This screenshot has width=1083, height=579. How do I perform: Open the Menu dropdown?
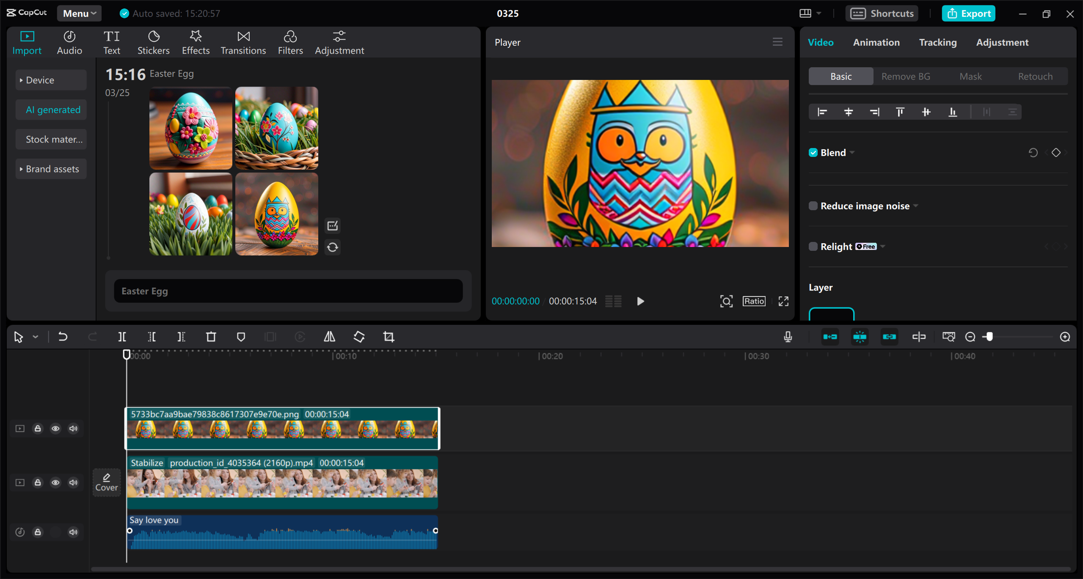tap(79, 13)
